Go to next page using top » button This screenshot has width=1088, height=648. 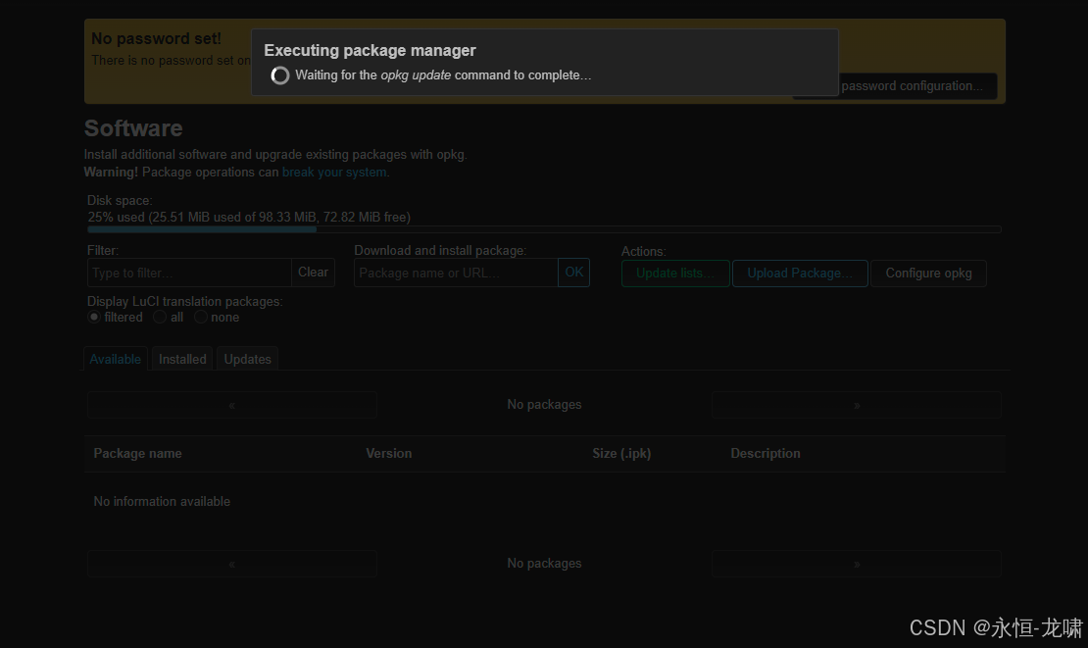857,405
